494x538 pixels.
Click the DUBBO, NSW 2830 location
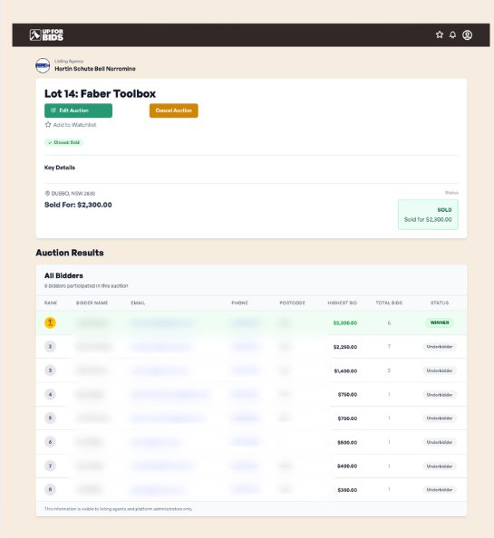coord(70,194)
